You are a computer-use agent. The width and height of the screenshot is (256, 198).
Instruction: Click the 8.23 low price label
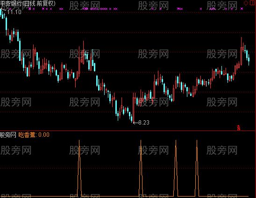pyautogui.click(x=144, y=122)
